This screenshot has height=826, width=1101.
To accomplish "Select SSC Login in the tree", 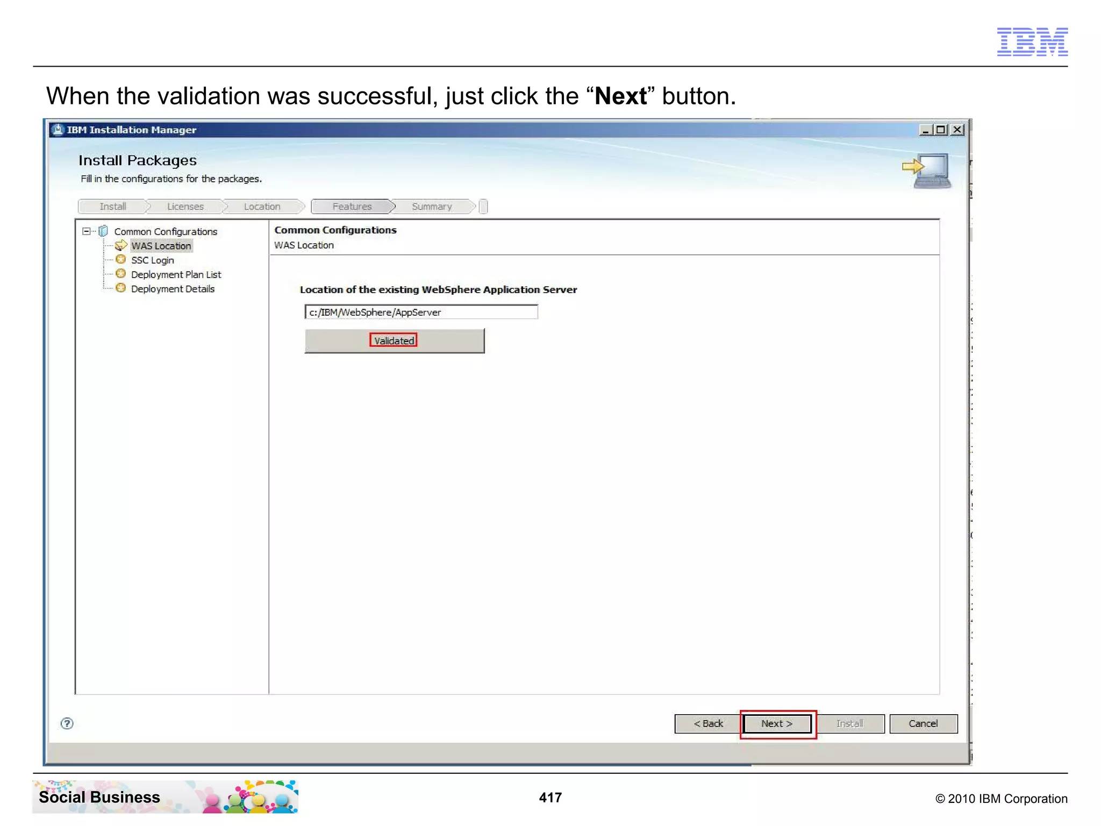I will click(153, 260).
